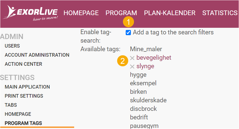The image size is (239, 129).
Task: Open TABS settings in sidebar
Action: coord(11,105)
